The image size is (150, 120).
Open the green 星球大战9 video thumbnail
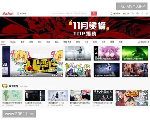click(x=135, y=53)
